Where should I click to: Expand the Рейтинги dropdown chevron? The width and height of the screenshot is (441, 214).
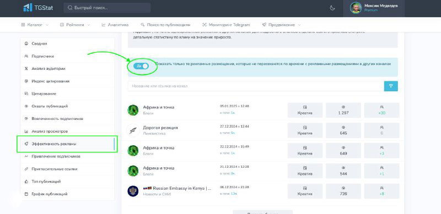pos(89,25)
